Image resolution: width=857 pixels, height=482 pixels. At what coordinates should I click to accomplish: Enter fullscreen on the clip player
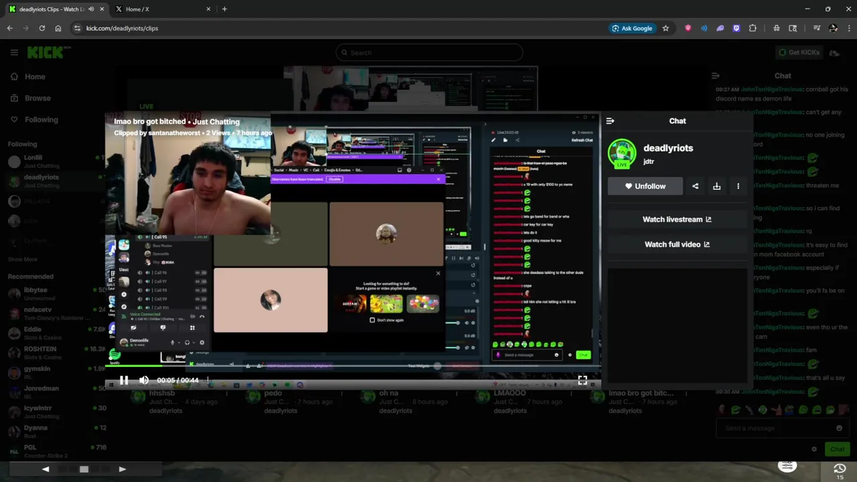click(x=582, y=380)
